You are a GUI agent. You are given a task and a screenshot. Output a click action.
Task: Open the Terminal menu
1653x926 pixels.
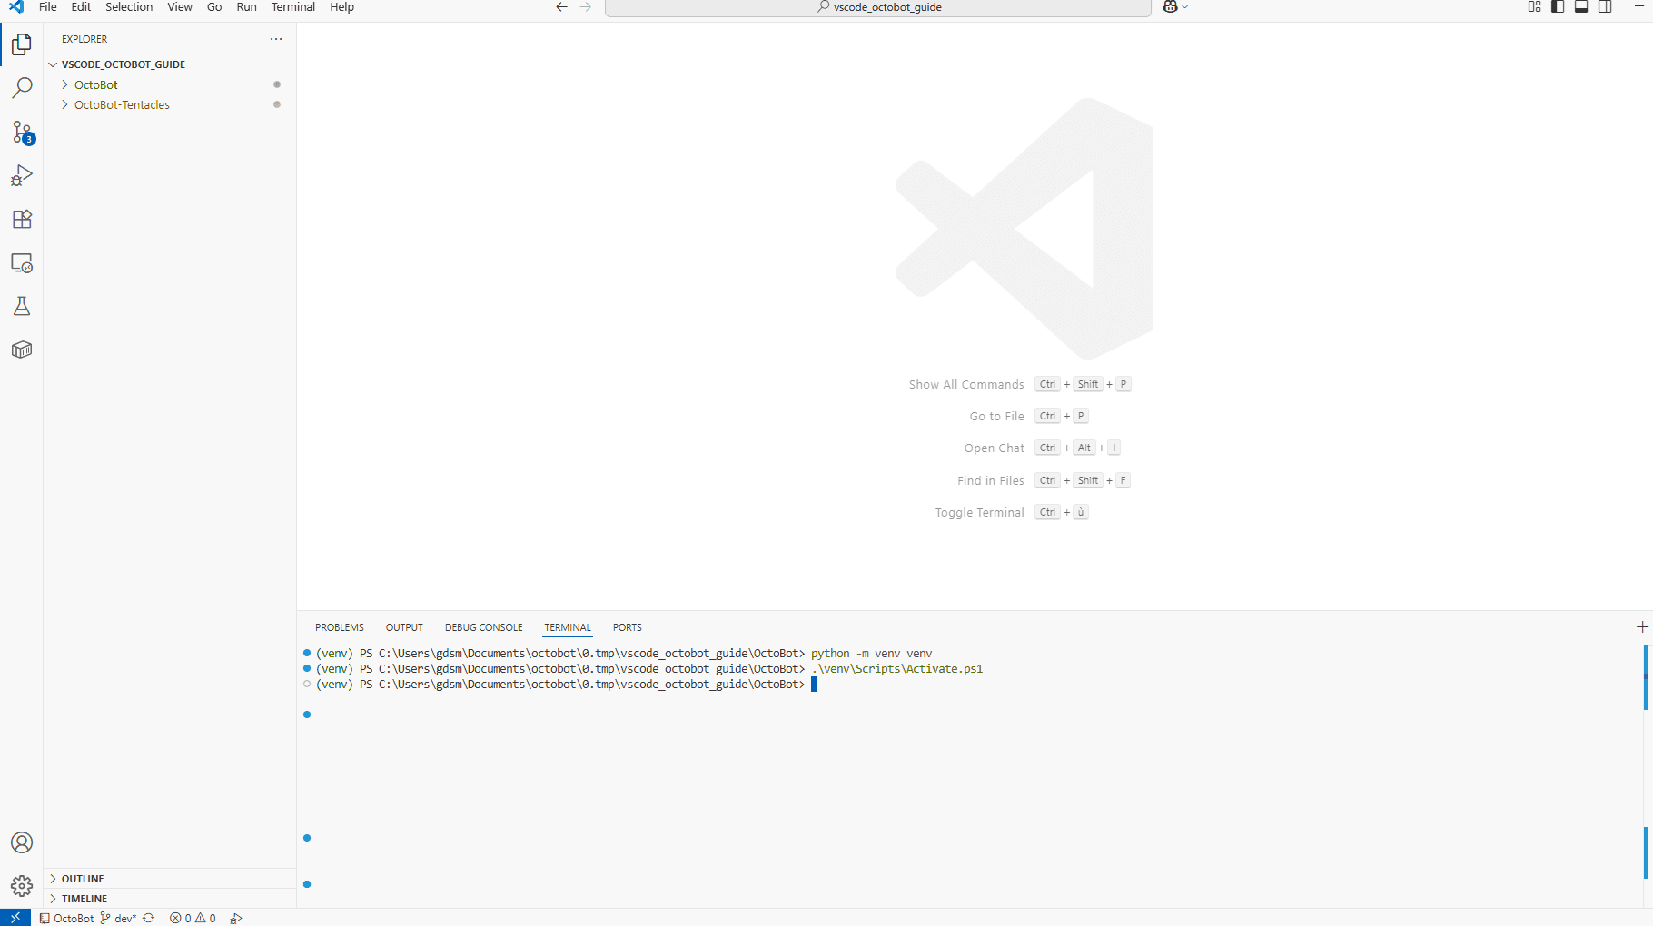293,7
